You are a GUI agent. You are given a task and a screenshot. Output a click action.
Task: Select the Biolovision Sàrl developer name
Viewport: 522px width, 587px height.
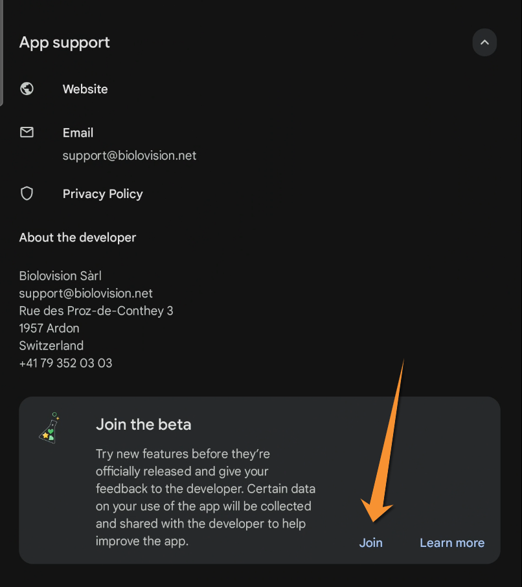click(60, 276)
